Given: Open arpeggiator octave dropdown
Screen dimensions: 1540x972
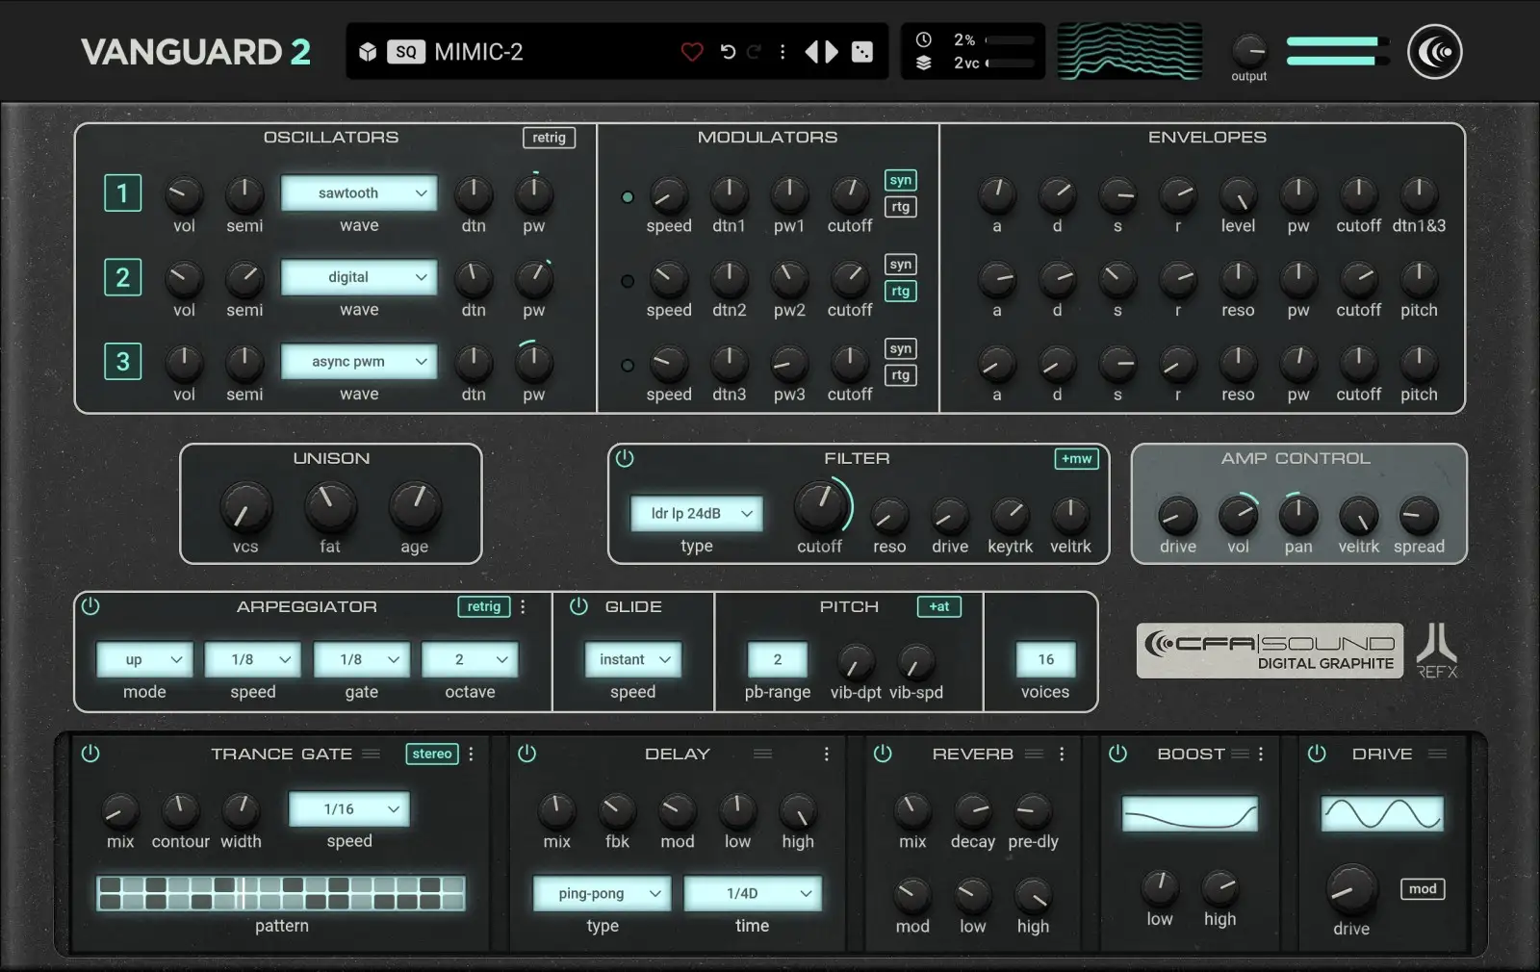Looking at the screenshot, I should point(470,659).
